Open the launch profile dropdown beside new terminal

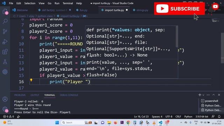click(203, 95)
